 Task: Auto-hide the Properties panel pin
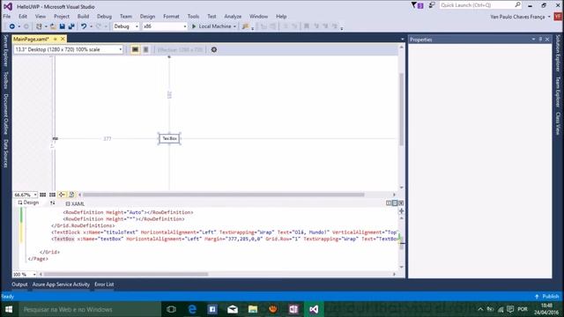point(540,39)
